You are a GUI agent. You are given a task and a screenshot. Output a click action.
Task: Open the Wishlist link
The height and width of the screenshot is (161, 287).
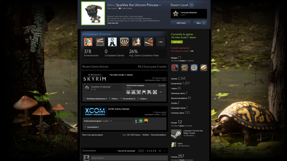click(145, 135)
